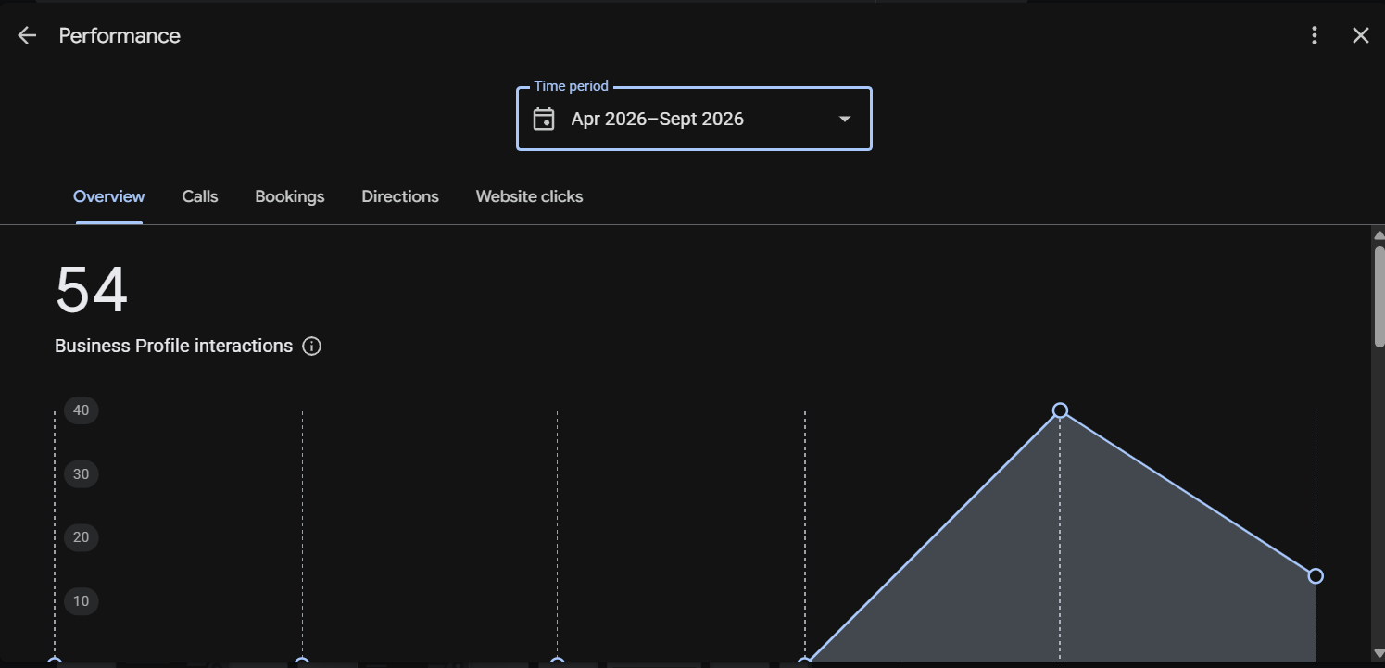Screen dimensions: 1385x668
Task: Expand the Time period dropdown arrow
Action: (845, 119)
